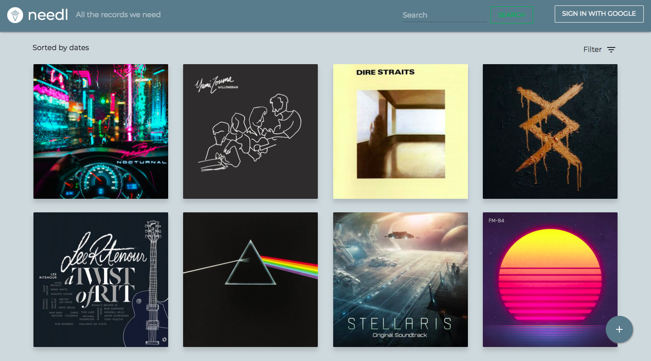Screen dimensions: 651x361
Task: Click 'All the records we need' tagline
Action: (118, 15)
